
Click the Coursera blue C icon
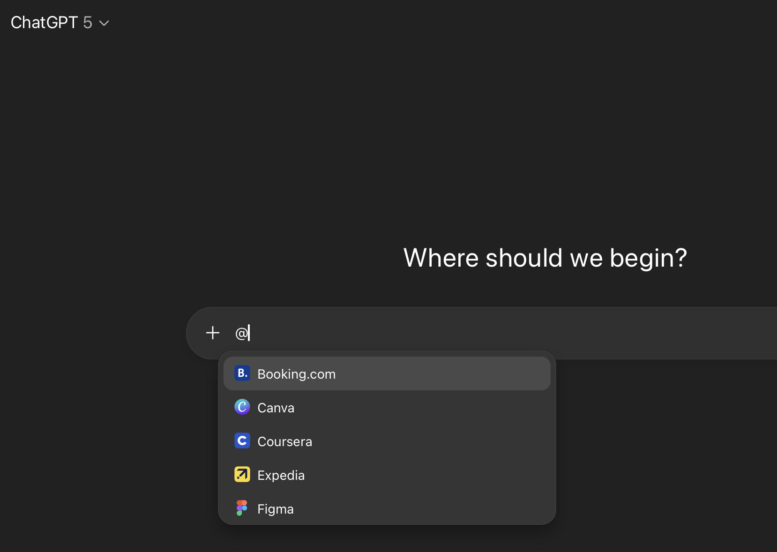(x=242, y=441)
